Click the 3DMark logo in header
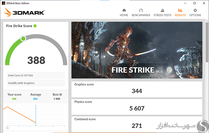 click(24, 12)
